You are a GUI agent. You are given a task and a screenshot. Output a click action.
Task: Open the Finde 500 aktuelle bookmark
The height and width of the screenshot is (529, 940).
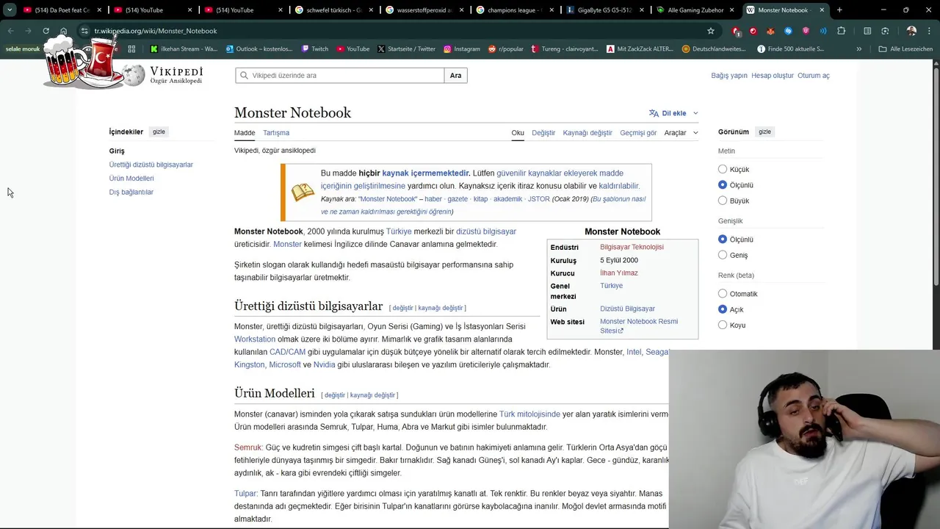[790, 49]
